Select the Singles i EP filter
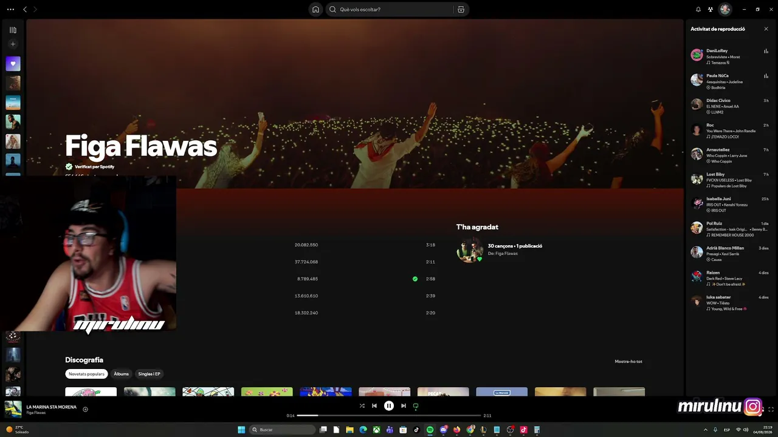Viewport: 778px width, 437px height. tap(149, 374)
